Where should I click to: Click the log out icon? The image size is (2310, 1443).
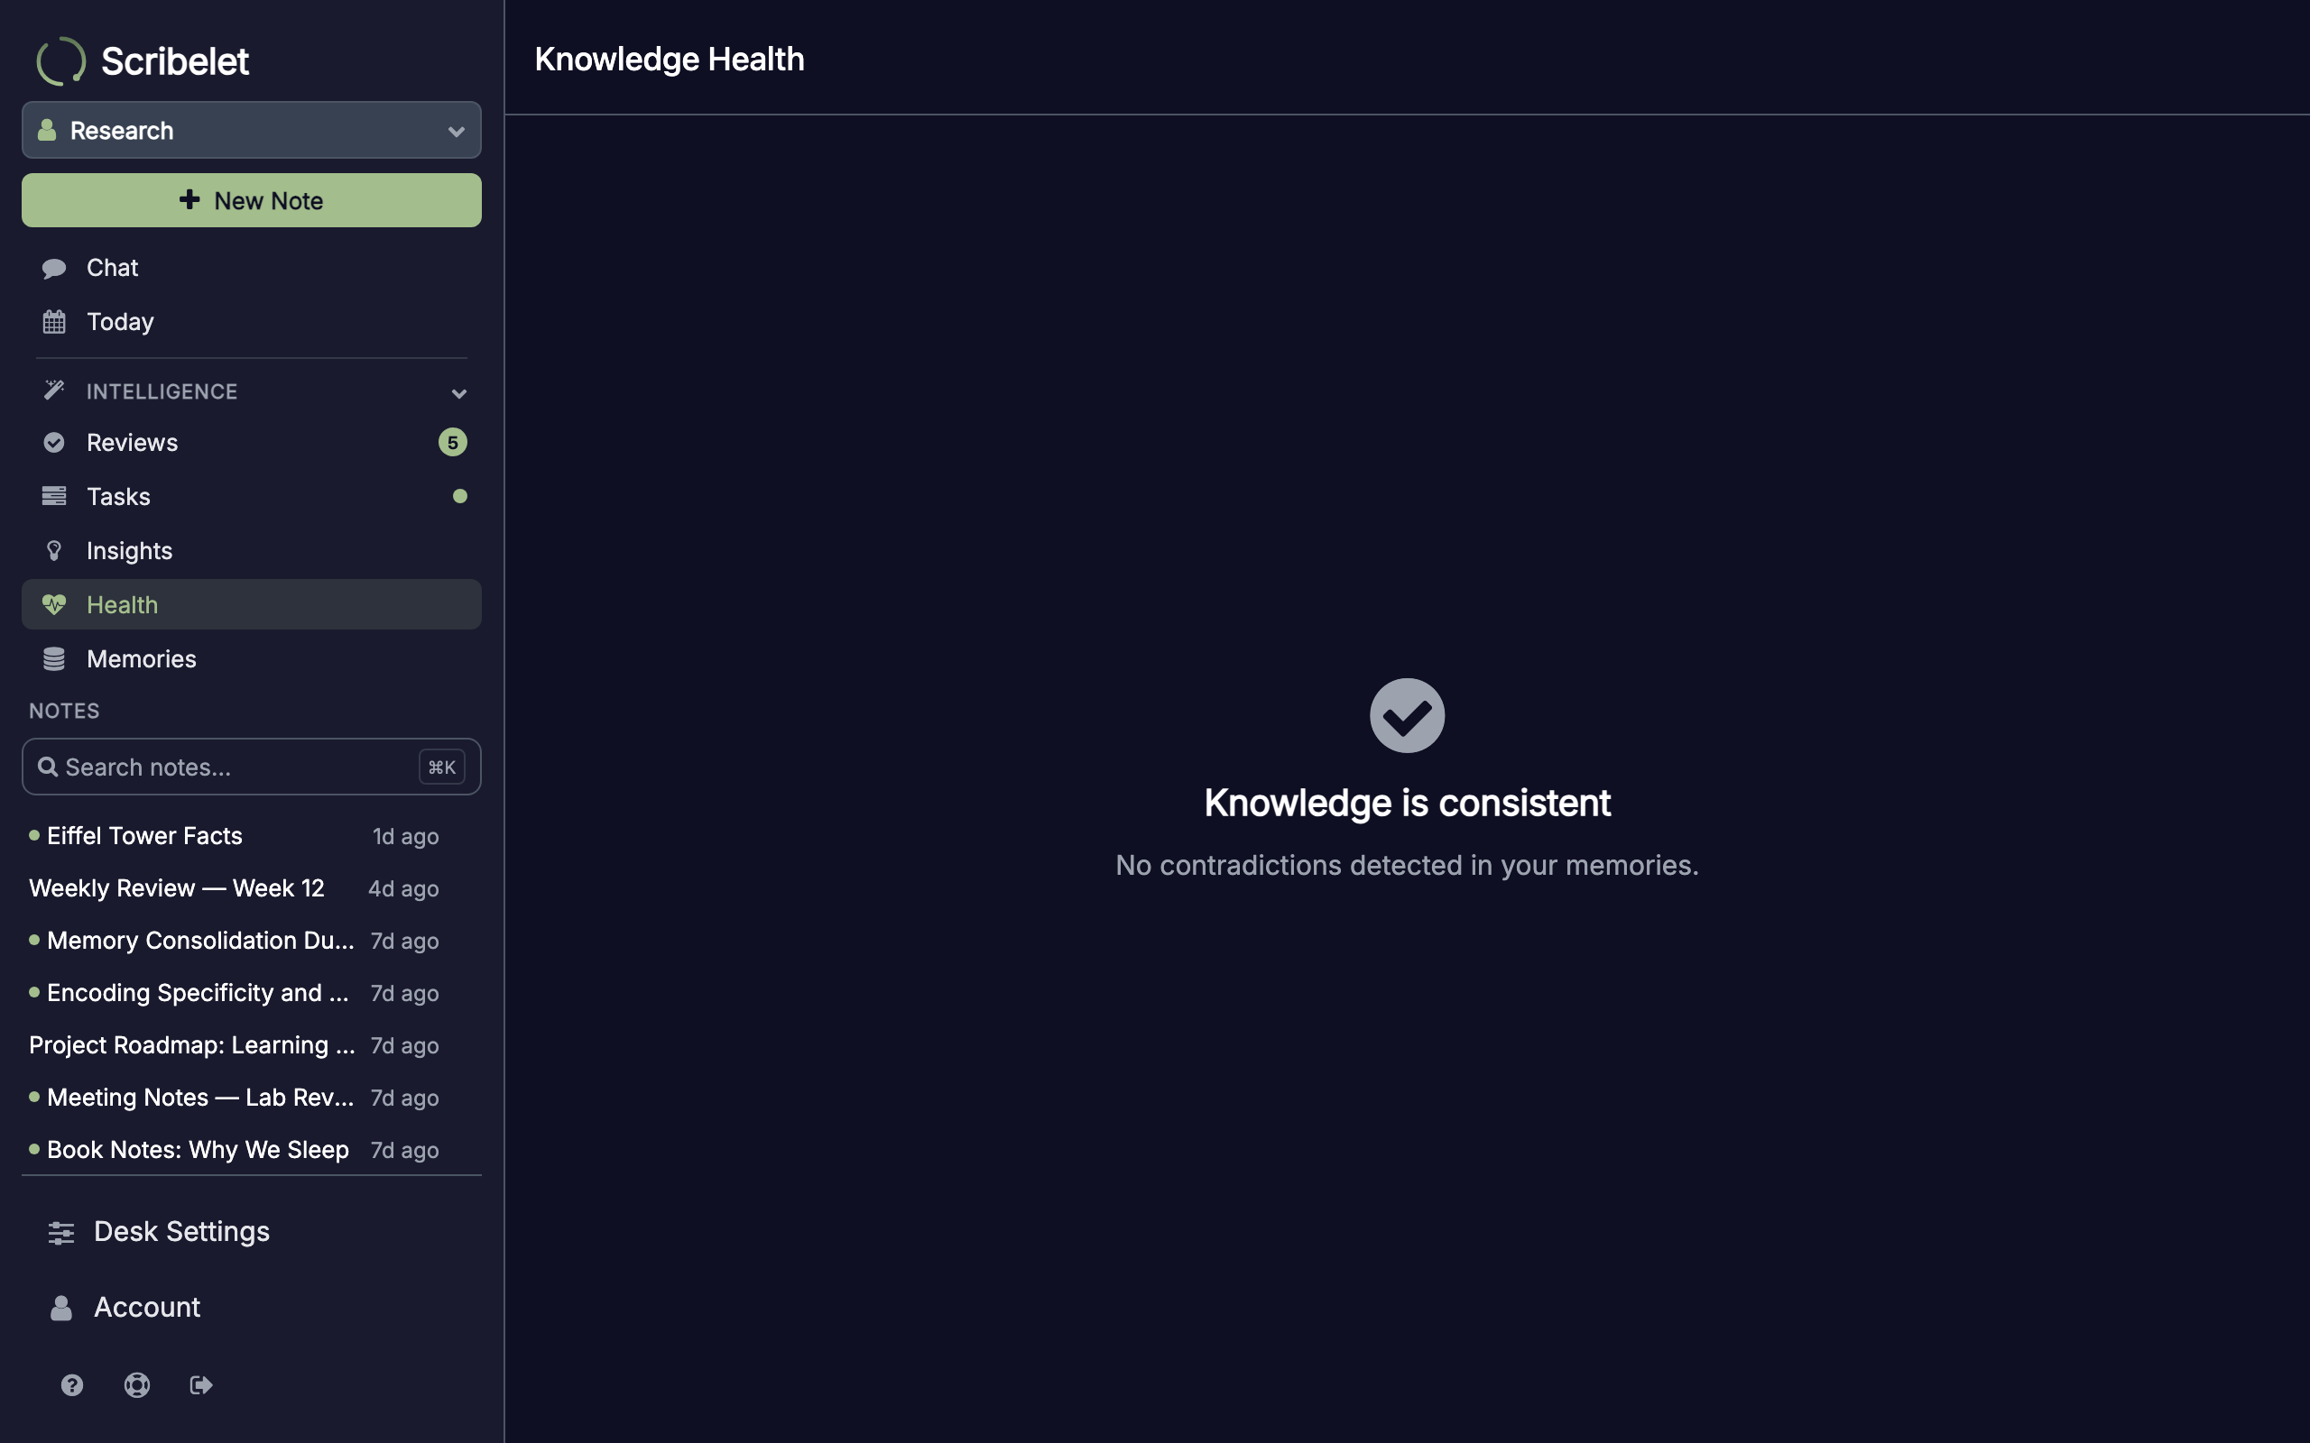tap(201, 1384)
